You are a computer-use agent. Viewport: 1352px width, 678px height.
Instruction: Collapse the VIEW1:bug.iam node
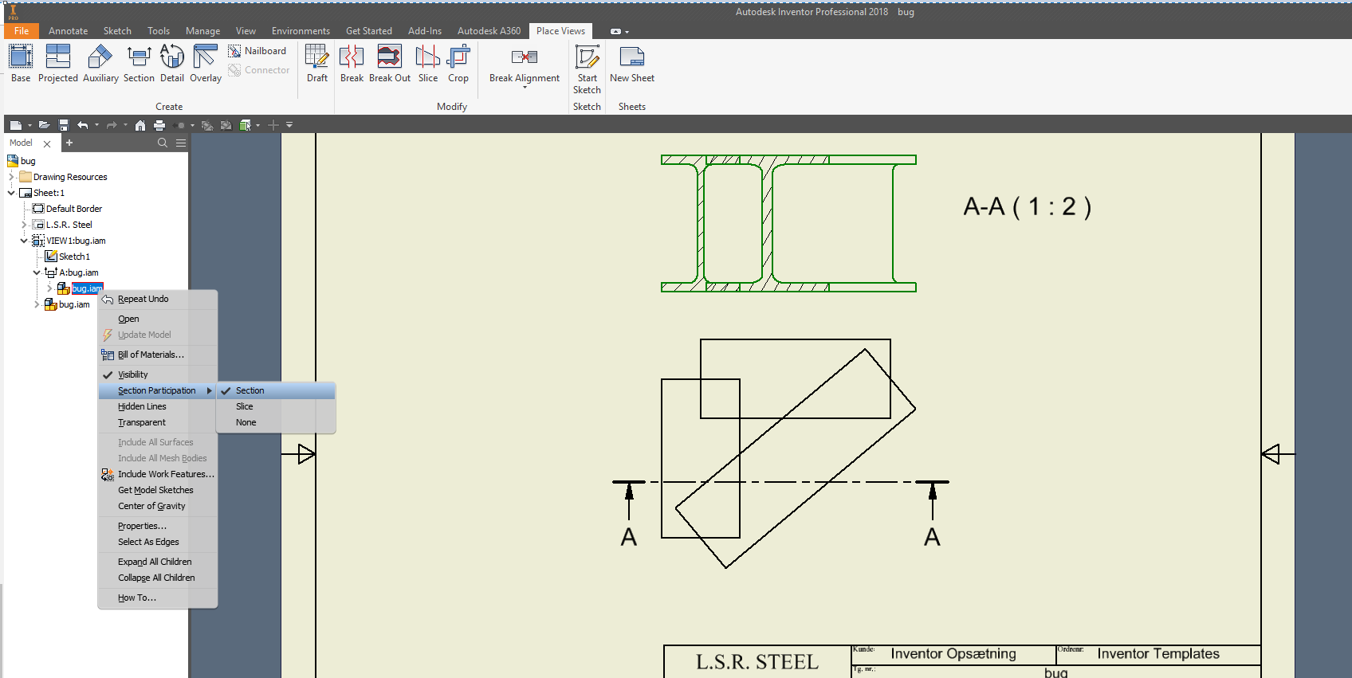click(x=24, y=241)
